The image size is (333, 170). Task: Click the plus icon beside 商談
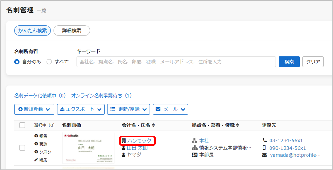(x=36, y=144)
